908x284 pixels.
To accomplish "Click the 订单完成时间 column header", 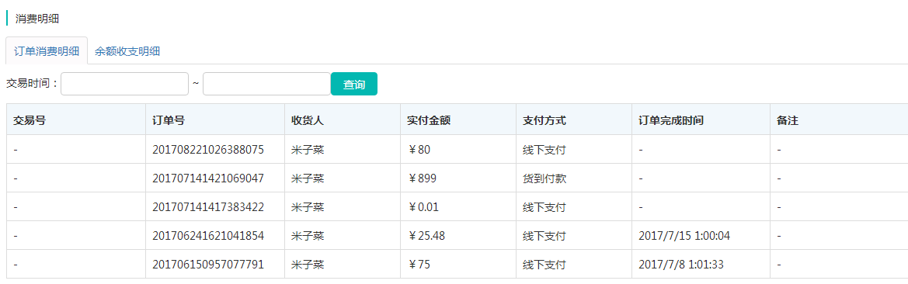I will (671, 121).
